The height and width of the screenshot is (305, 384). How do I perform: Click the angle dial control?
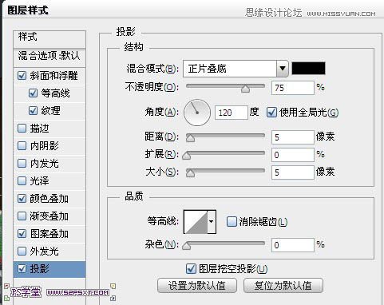coord(197,113)
